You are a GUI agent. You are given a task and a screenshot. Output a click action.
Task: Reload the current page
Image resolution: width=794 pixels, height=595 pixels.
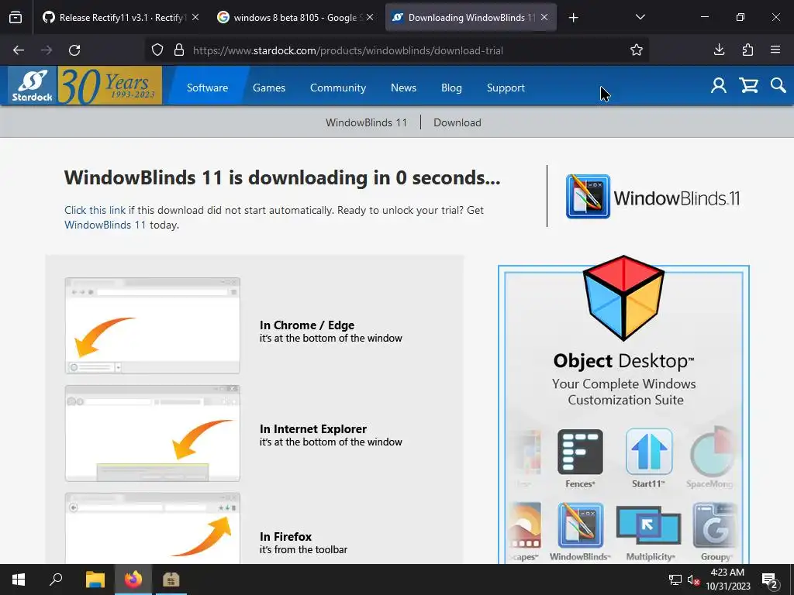click(74, 50)
